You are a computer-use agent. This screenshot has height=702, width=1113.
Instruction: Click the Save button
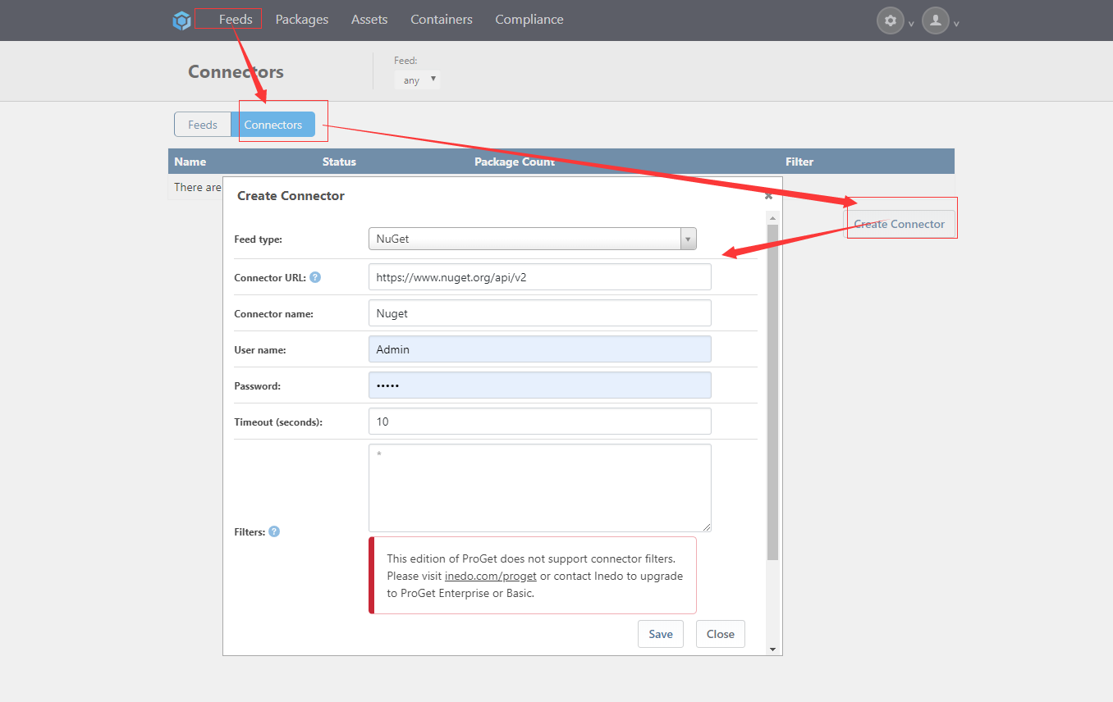coord(661,634)
